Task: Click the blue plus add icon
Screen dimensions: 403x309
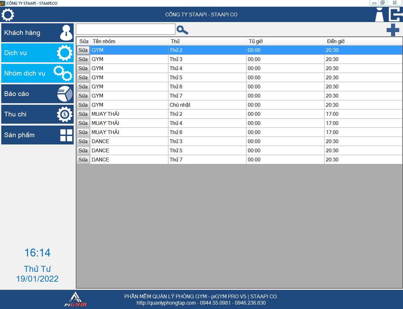Action: 393,30
